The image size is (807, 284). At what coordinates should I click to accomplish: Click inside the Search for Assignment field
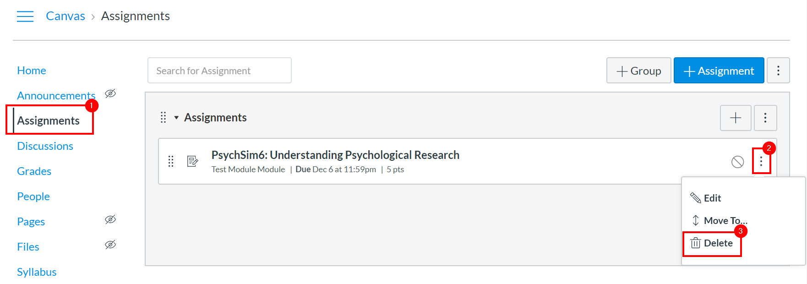pyautogui.click(x=219, y=70)
